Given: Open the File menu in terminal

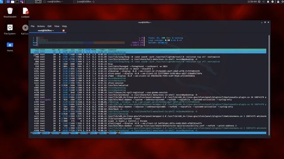Looking at the screenshot, I should 32,26.
